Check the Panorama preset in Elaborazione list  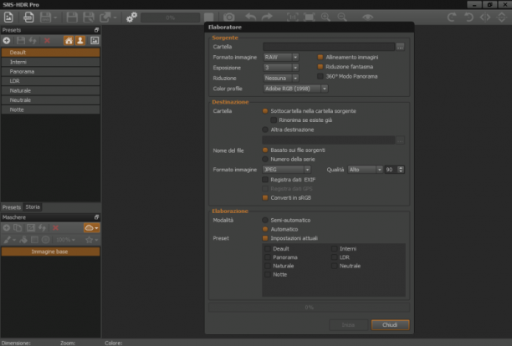point(268,257)
